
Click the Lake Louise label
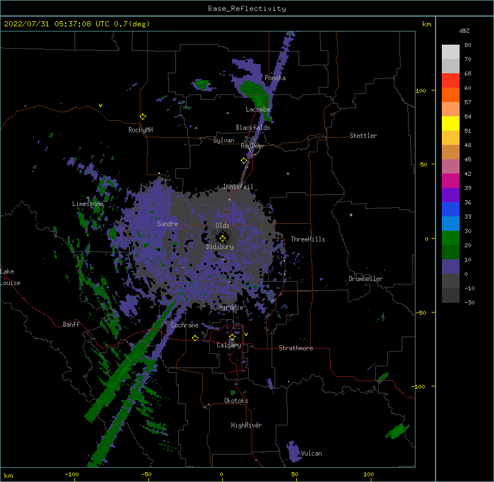pos(10,277)
